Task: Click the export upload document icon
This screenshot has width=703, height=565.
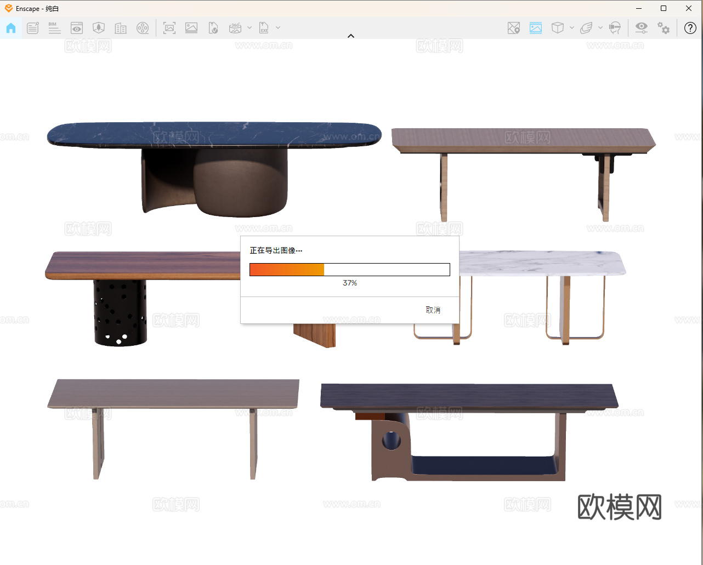Action: tap(213, 28)
